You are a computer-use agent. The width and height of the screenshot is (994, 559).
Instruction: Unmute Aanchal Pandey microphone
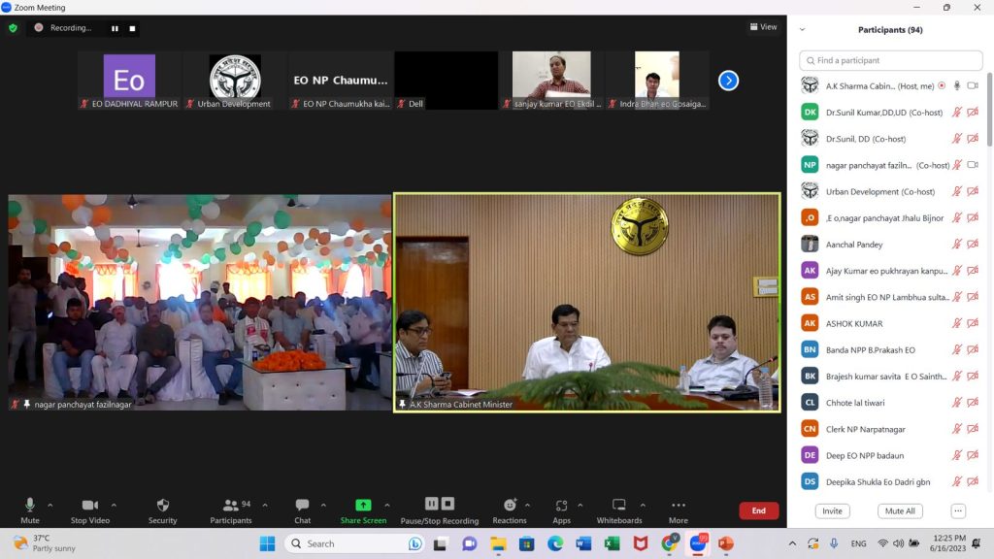(957, 244)
